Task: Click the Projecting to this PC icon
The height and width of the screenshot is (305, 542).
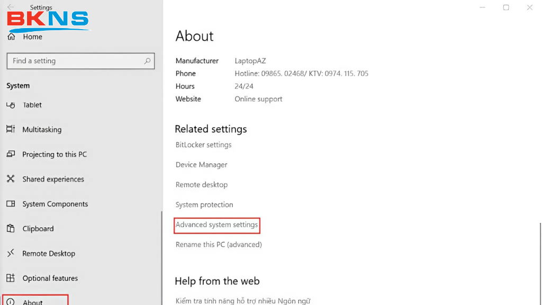Action: [x=11, y=154]
